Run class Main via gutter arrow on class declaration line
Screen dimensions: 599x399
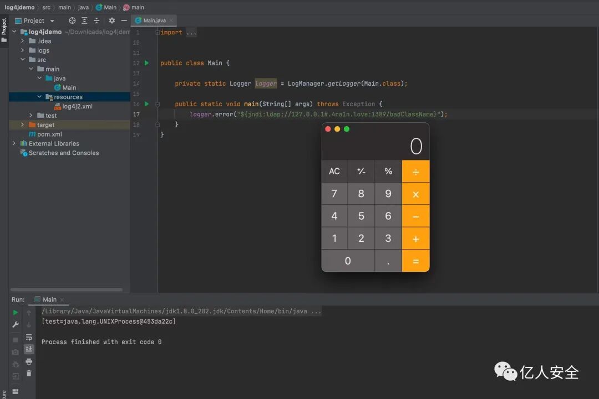(x=146, y=63)
